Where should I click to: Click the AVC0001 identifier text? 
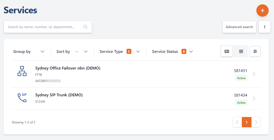(41, 81)
